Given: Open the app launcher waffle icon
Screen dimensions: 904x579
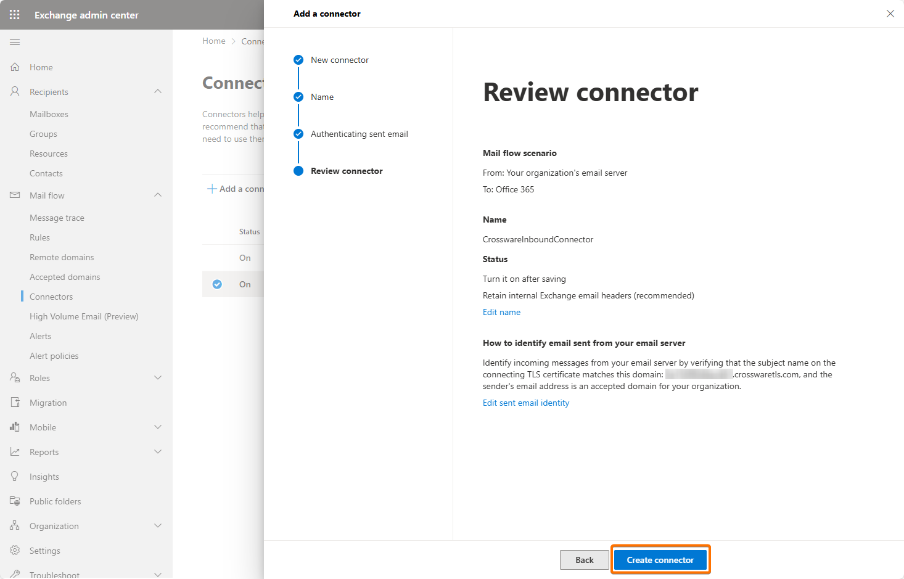Looking at the screenshot, I should [15, 15].
